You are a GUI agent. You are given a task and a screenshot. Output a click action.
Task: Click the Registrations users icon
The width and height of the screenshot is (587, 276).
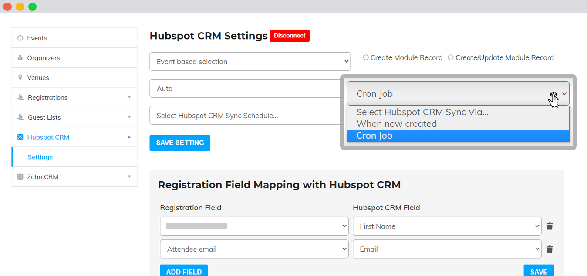pyautogui.click(x=20, y=98)
